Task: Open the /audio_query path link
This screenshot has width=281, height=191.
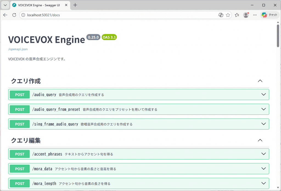Action: [44, 95]
